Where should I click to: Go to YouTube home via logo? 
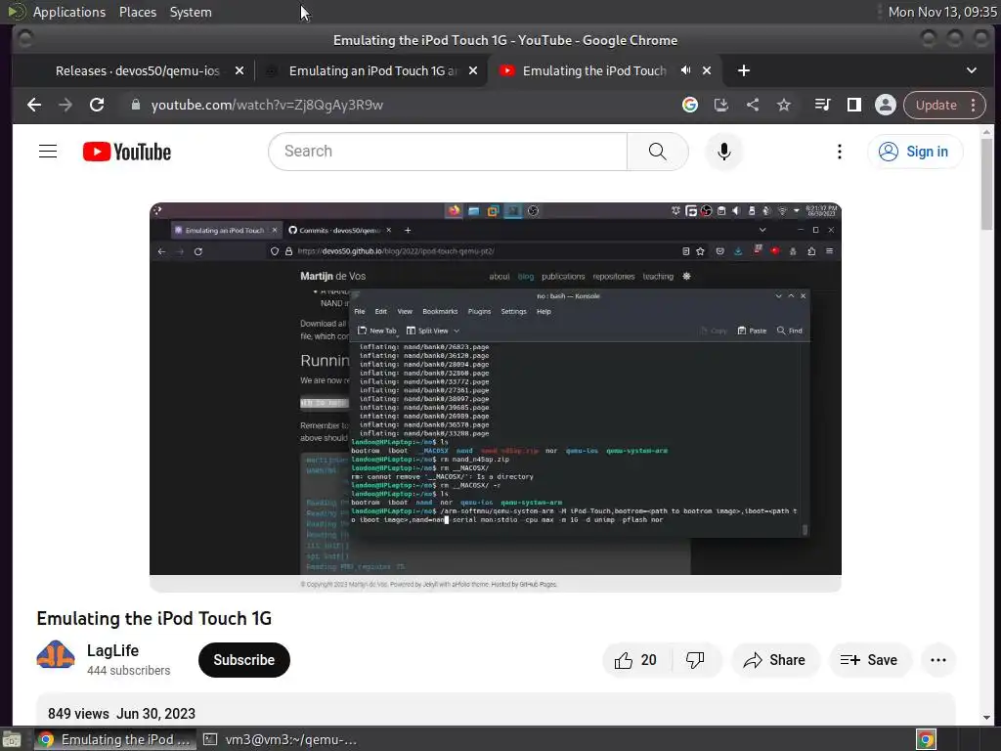127,152
